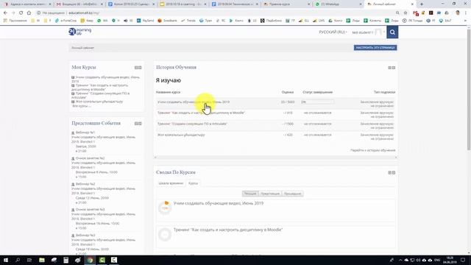Viewport: 471px width, 265px height.
Task: Select Предстоящие filter button
Action: [270, 194]
